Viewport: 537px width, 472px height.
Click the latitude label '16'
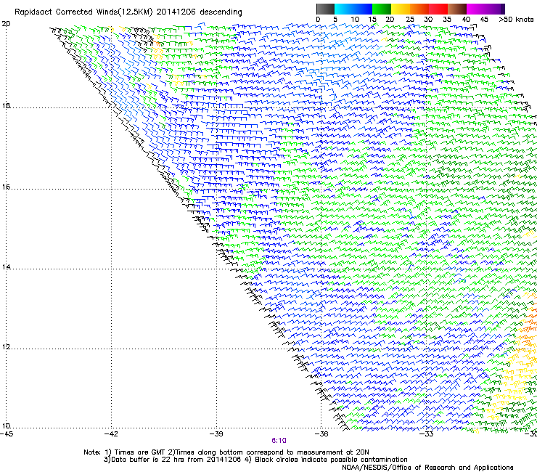(x=6, y=187)
